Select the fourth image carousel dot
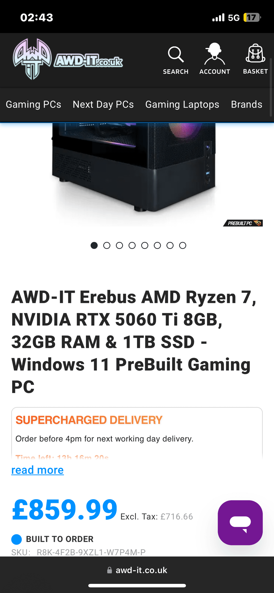Viewport: 274px width, 593px height. [132, 245]
